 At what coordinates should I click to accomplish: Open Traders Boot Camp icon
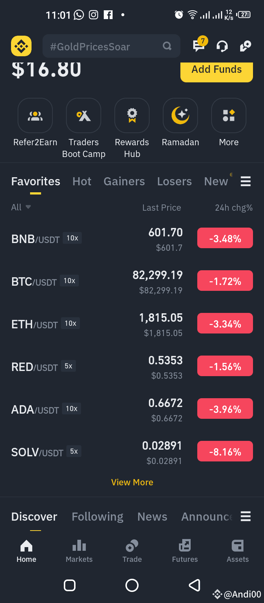[x=84, y=115]
